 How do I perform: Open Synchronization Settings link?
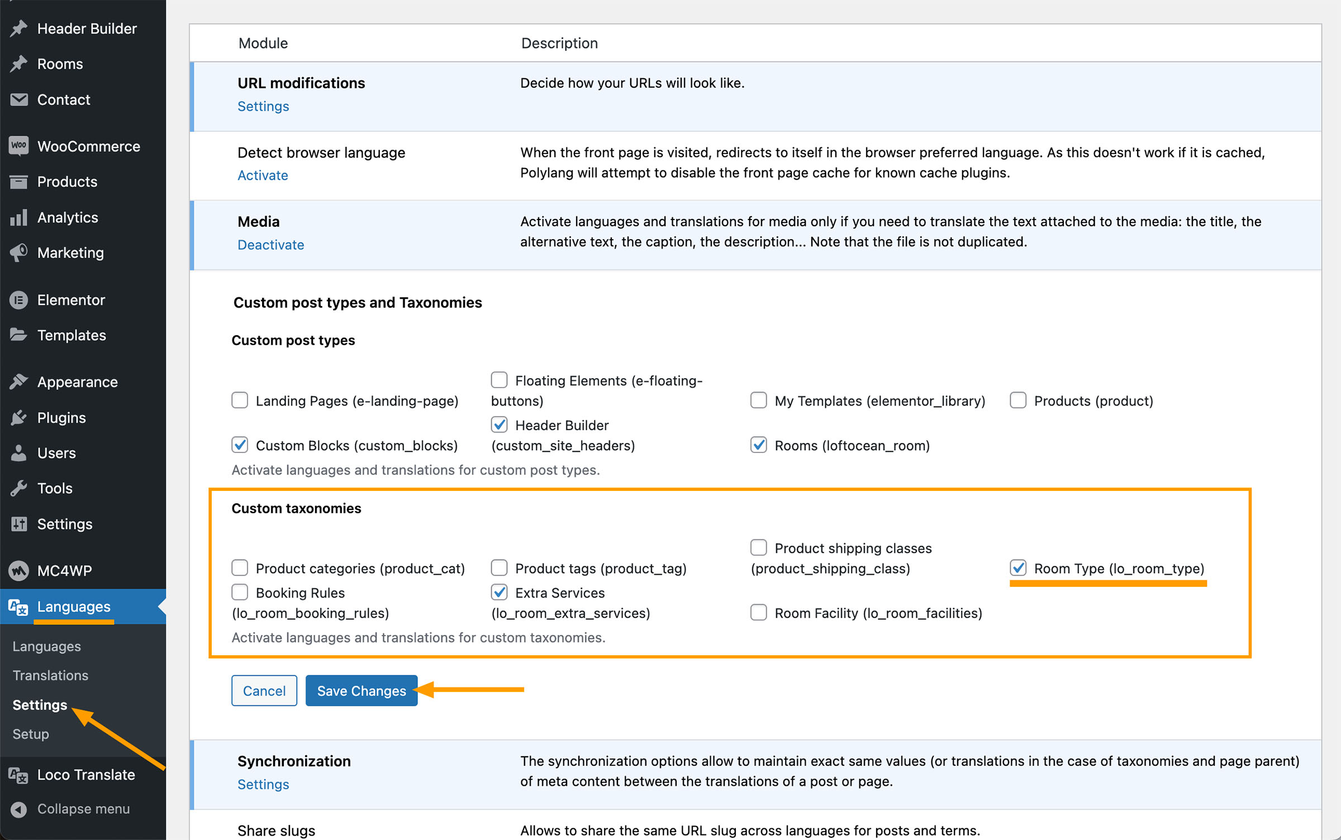click(x=263, y=784)
